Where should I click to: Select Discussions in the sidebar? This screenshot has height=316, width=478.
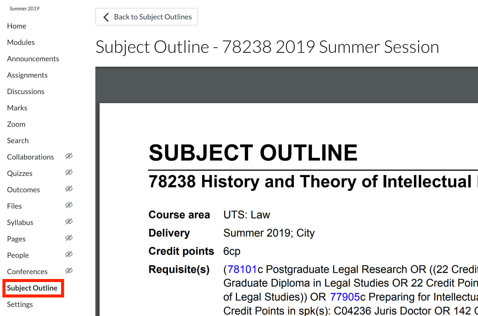pyautogui.click(x=26, y=92)
